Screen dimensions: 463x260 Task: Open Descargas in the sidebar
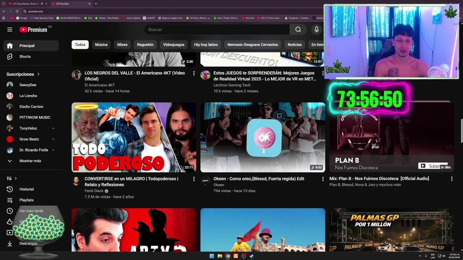pos(31,243)
